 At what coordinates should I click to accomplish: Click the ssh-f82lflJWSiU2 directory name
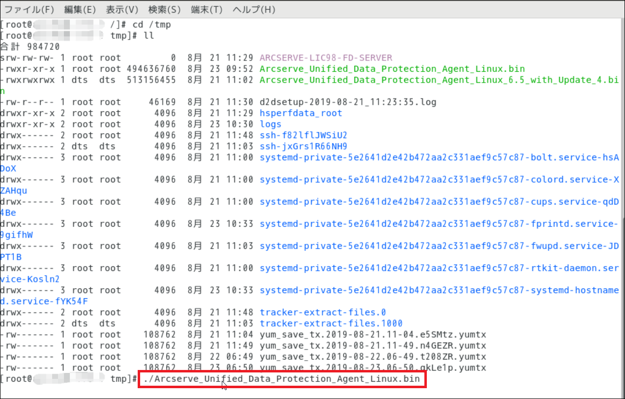click(x=304, y=135)
